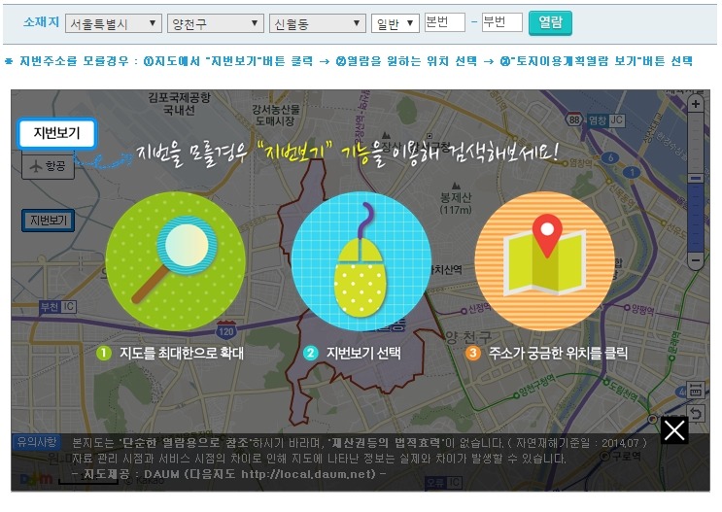Click the 강서농산물 도매시장 map label

[x=275, y=115]
